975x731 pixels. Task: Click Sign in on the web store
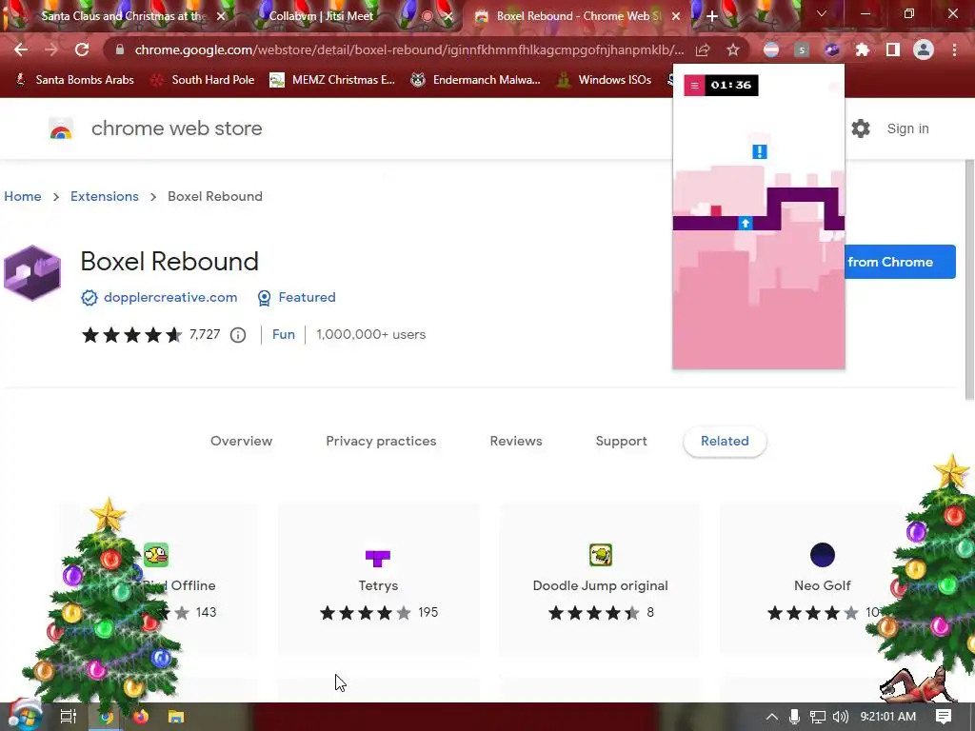907,128
